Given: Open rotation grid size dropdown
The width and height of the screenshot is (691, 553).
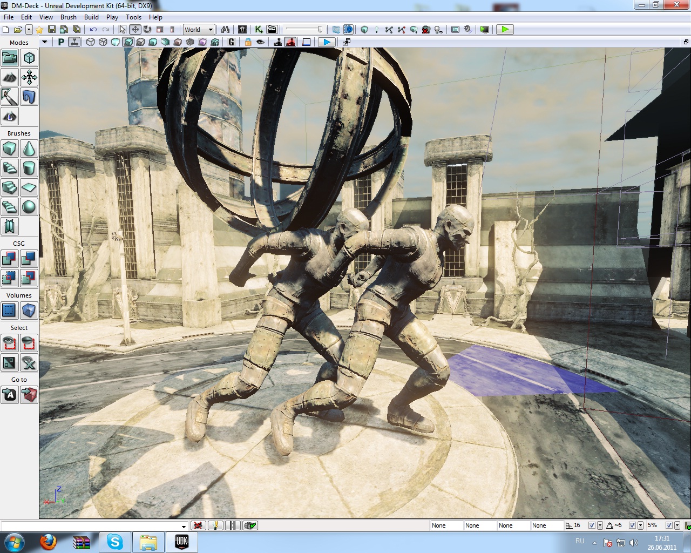Looking at the screenshot, I should click(640, 525).
